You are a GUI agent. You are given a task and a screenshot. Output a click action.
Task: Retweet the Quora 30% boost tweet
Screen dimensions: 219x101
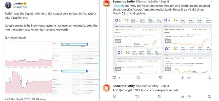[x=137, y=96]
